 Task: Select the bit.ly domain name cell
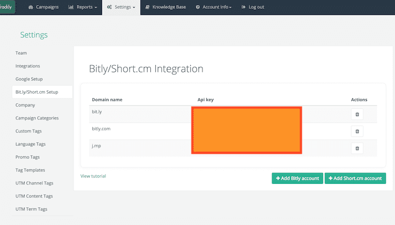[97, 112]
